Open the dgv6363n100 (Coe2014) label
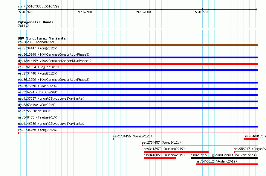Screen dimensions: 266x176 pos(37,105)
